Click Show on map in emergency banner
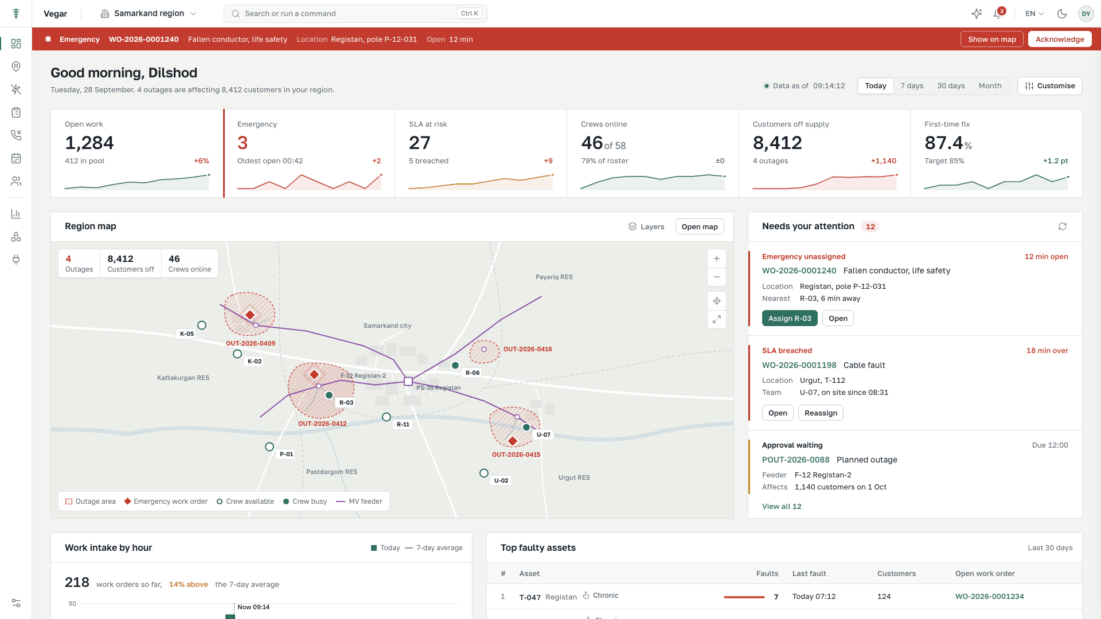Image resolution: width=1101 pixels, height=619 pixels. 992,39
